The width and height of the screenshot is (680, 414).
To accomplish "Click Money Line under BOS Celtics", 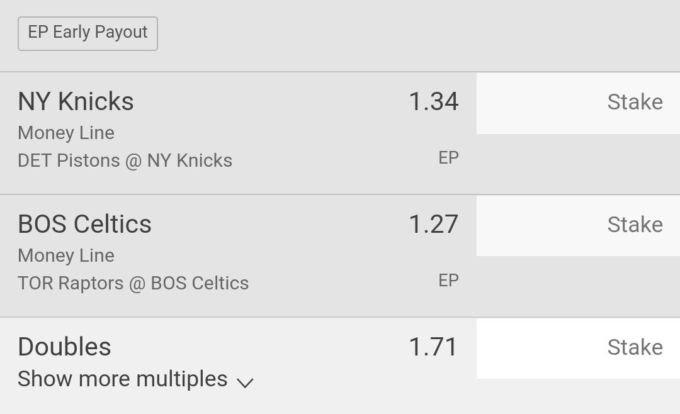I will (66, 256).
